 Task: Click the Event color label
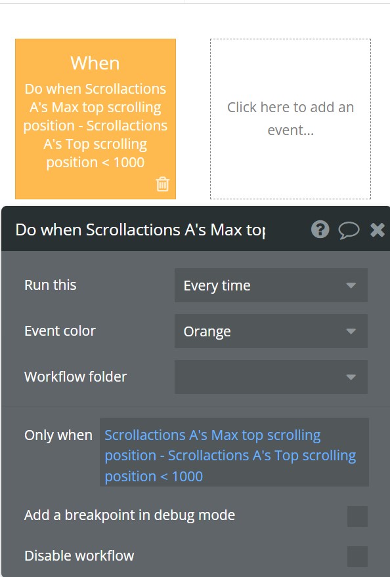click(60, 331)
